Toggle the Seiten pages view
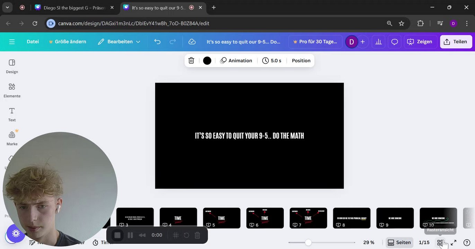Screen dimensions: 475x249 399,242
